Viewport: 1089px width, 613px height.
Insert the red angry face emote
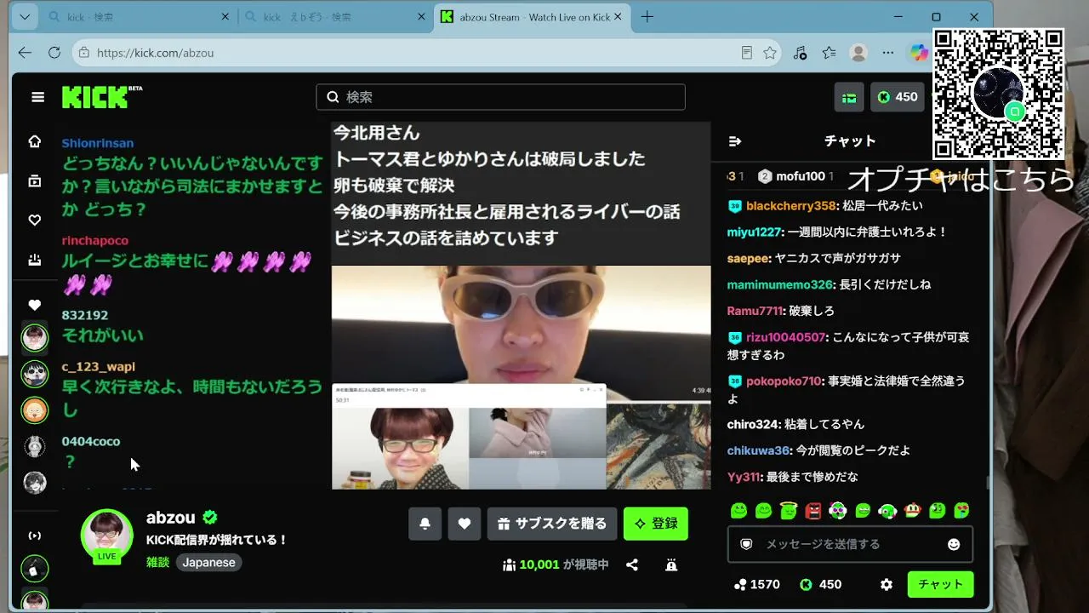point(813,511)
